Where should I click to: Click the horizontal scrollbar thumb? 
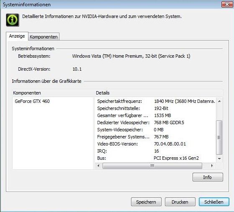pyautogui.click(x=152, y=166)
